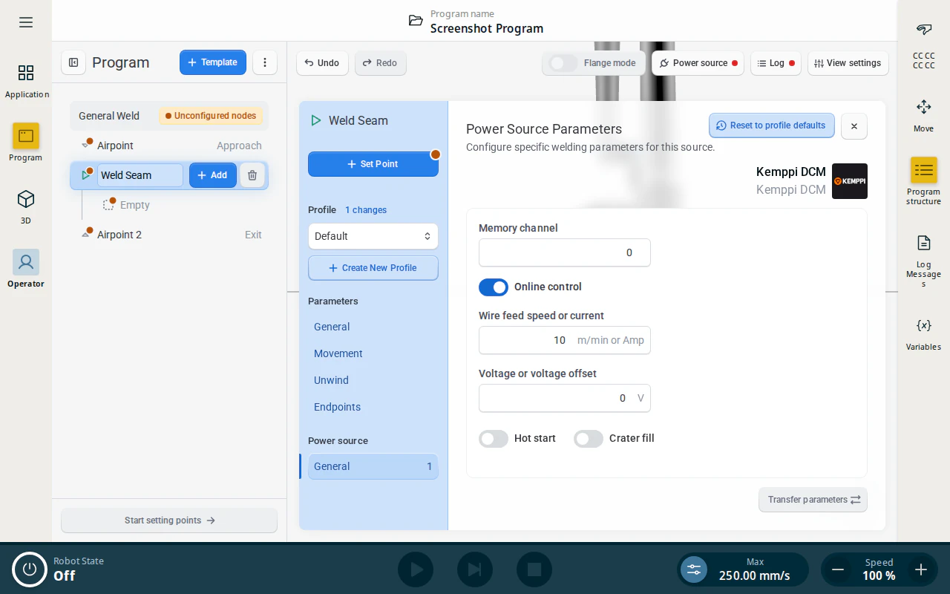Decrease speed with the minus button
This screenshot has width=950, height=594.
pyautogui.click(x=838, y=569)
